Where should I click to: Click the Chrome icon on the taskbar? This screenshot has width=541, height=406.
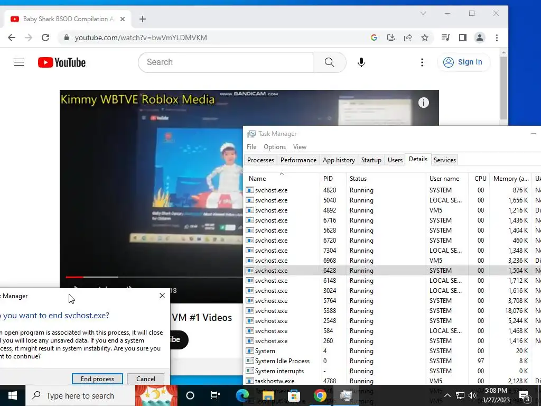point(320,395)
